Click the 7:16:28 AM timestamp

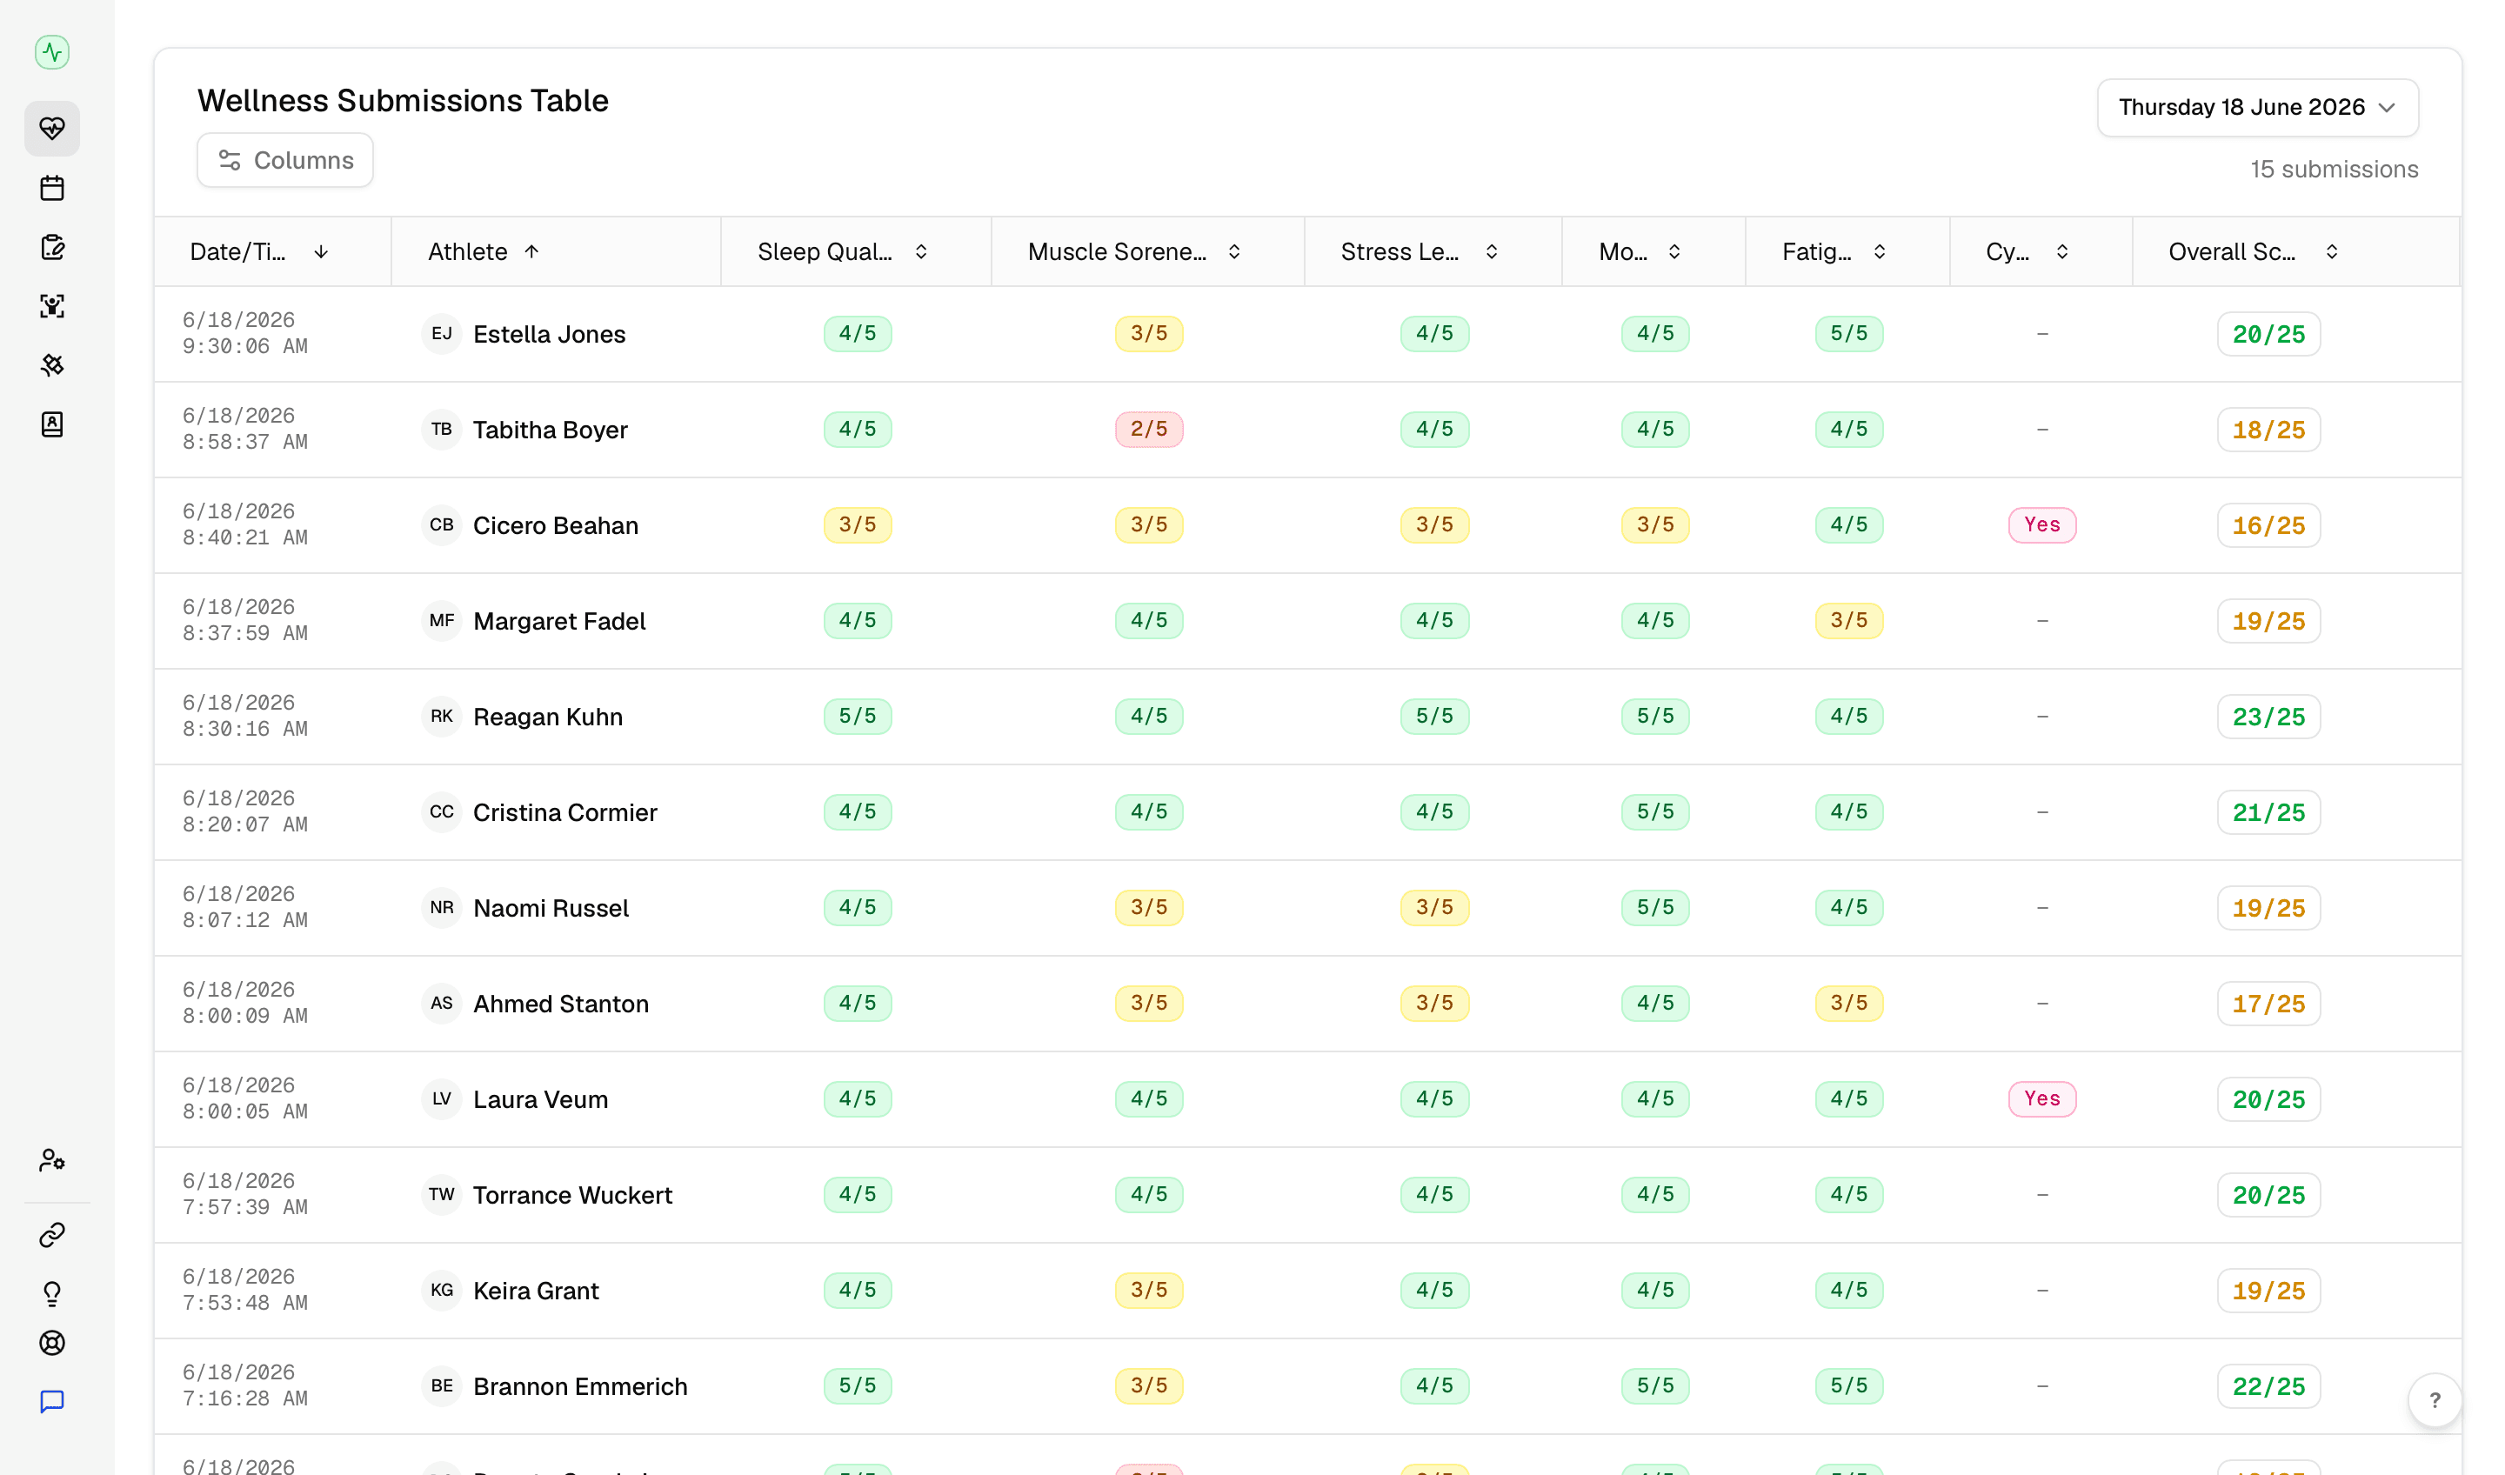point(244,1398)
